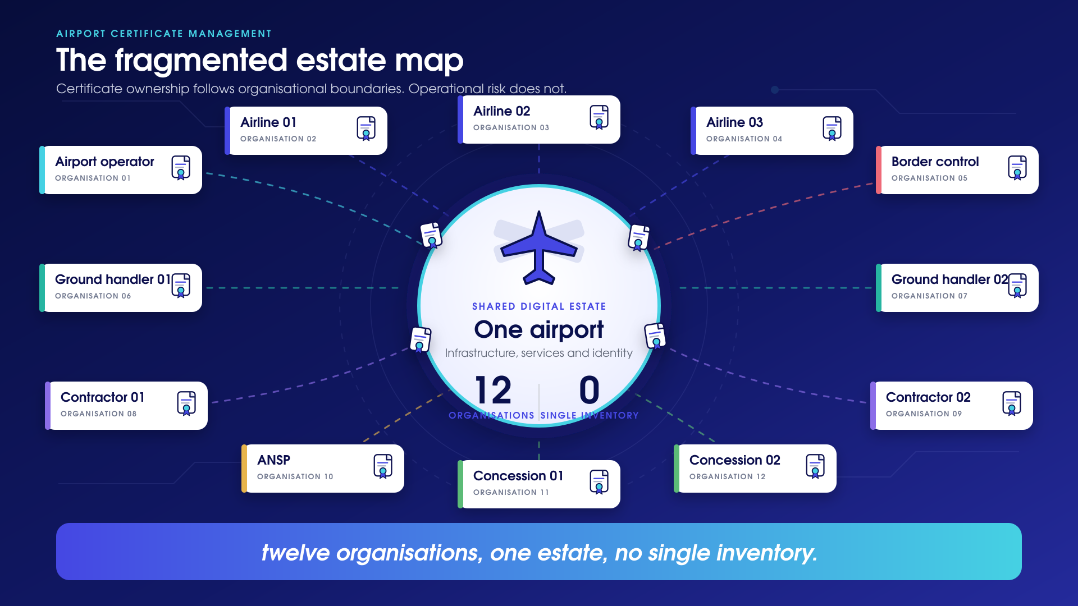Click the certificate icon on Contractor 02 card
The width and height of the screenshot is (1078, 606).
tap(1012, 403)
